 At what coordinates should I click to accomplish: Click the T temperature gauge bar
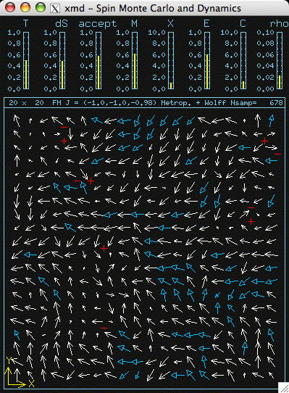pyautogui.click(x=26, y=60)
